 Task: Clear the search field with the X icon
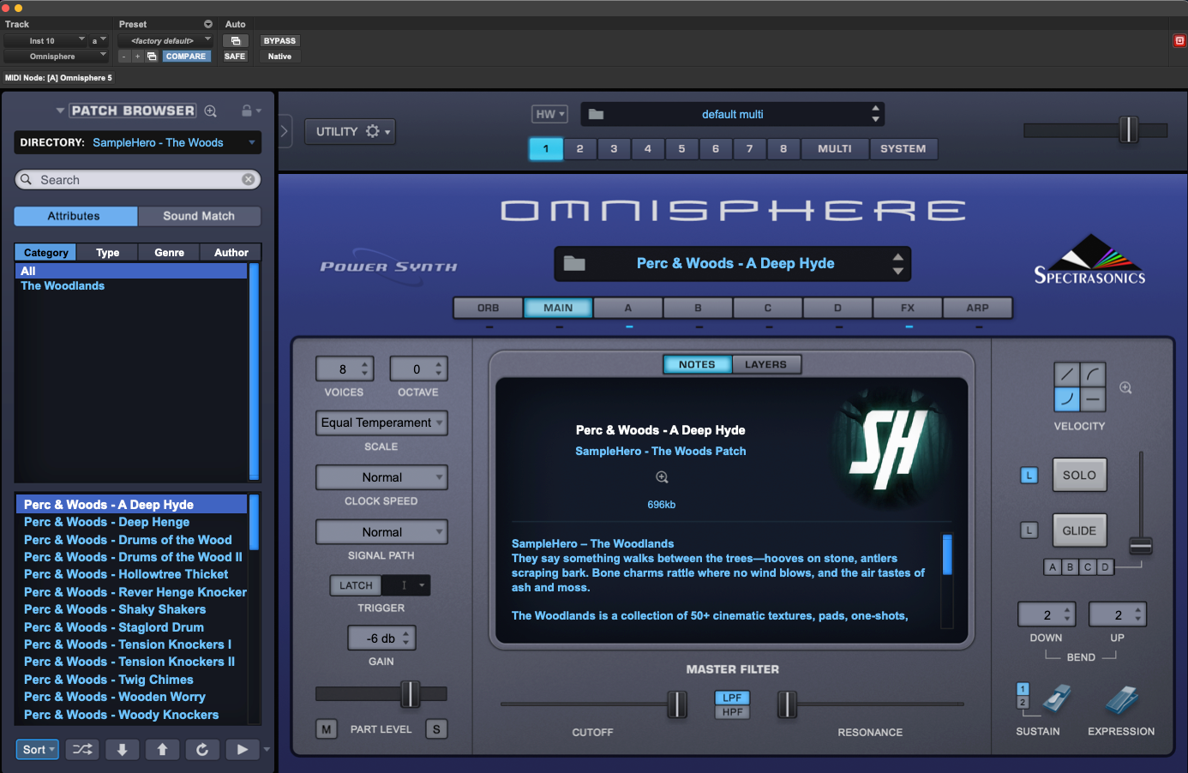pos(249,179)
